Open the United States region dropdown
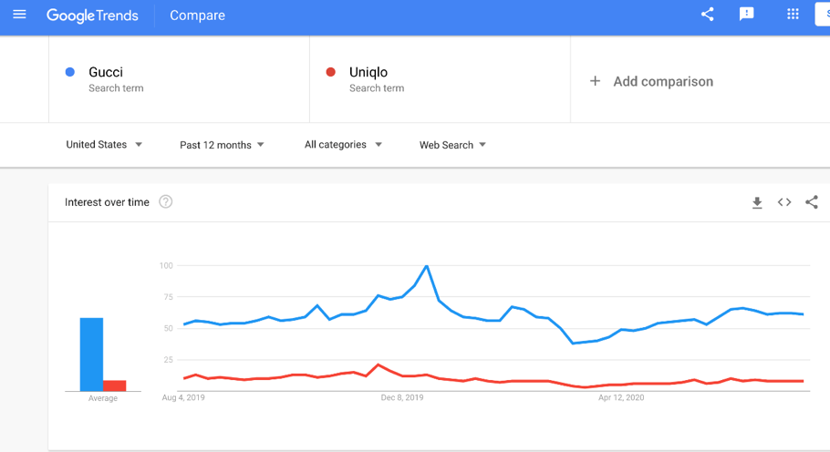830x452 pixels. (x=104, y=145)
